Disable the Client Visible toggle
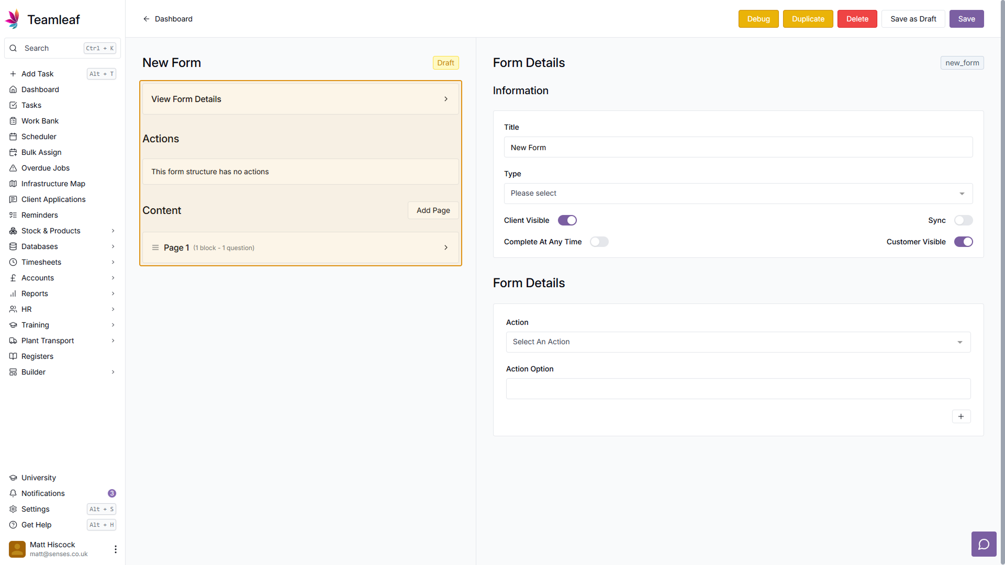The width and height of the screenshot is (1005, 565). (567, 220)
